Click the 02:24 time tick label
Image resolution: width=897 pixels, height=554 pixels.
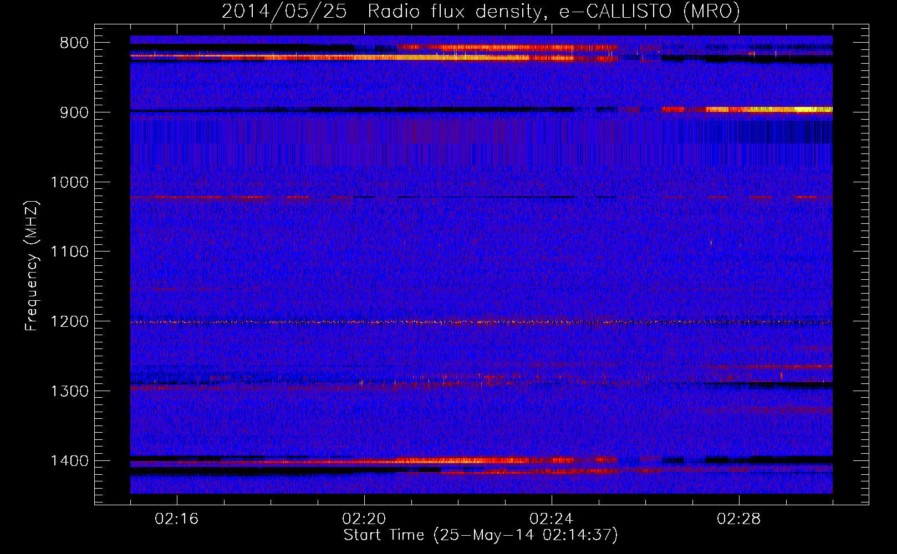552,519
